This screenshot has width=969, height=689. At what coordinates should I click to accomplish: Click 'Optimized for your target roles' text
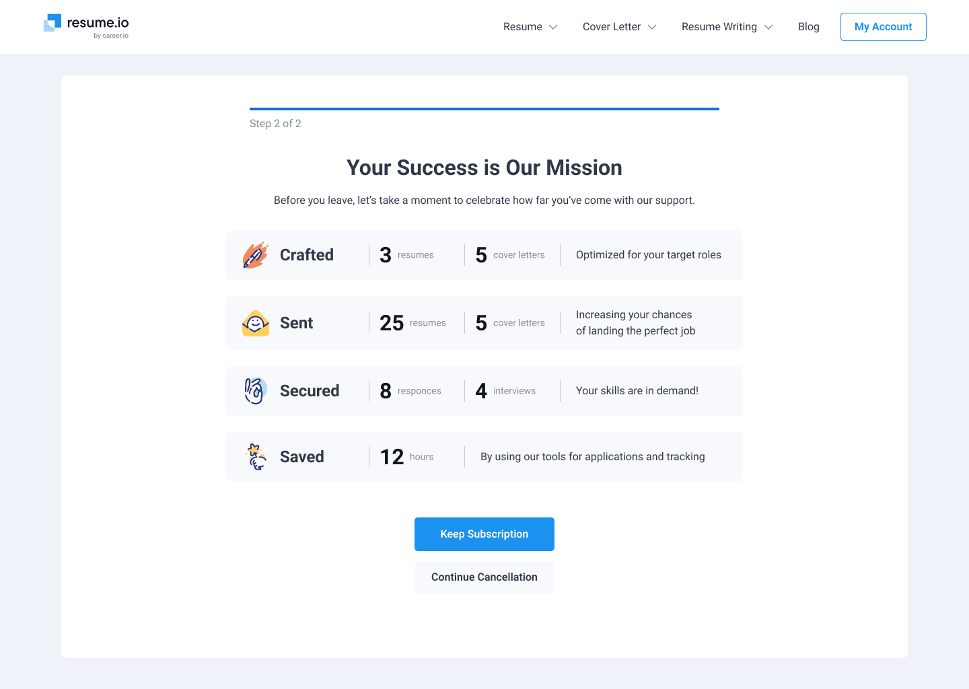649,255
